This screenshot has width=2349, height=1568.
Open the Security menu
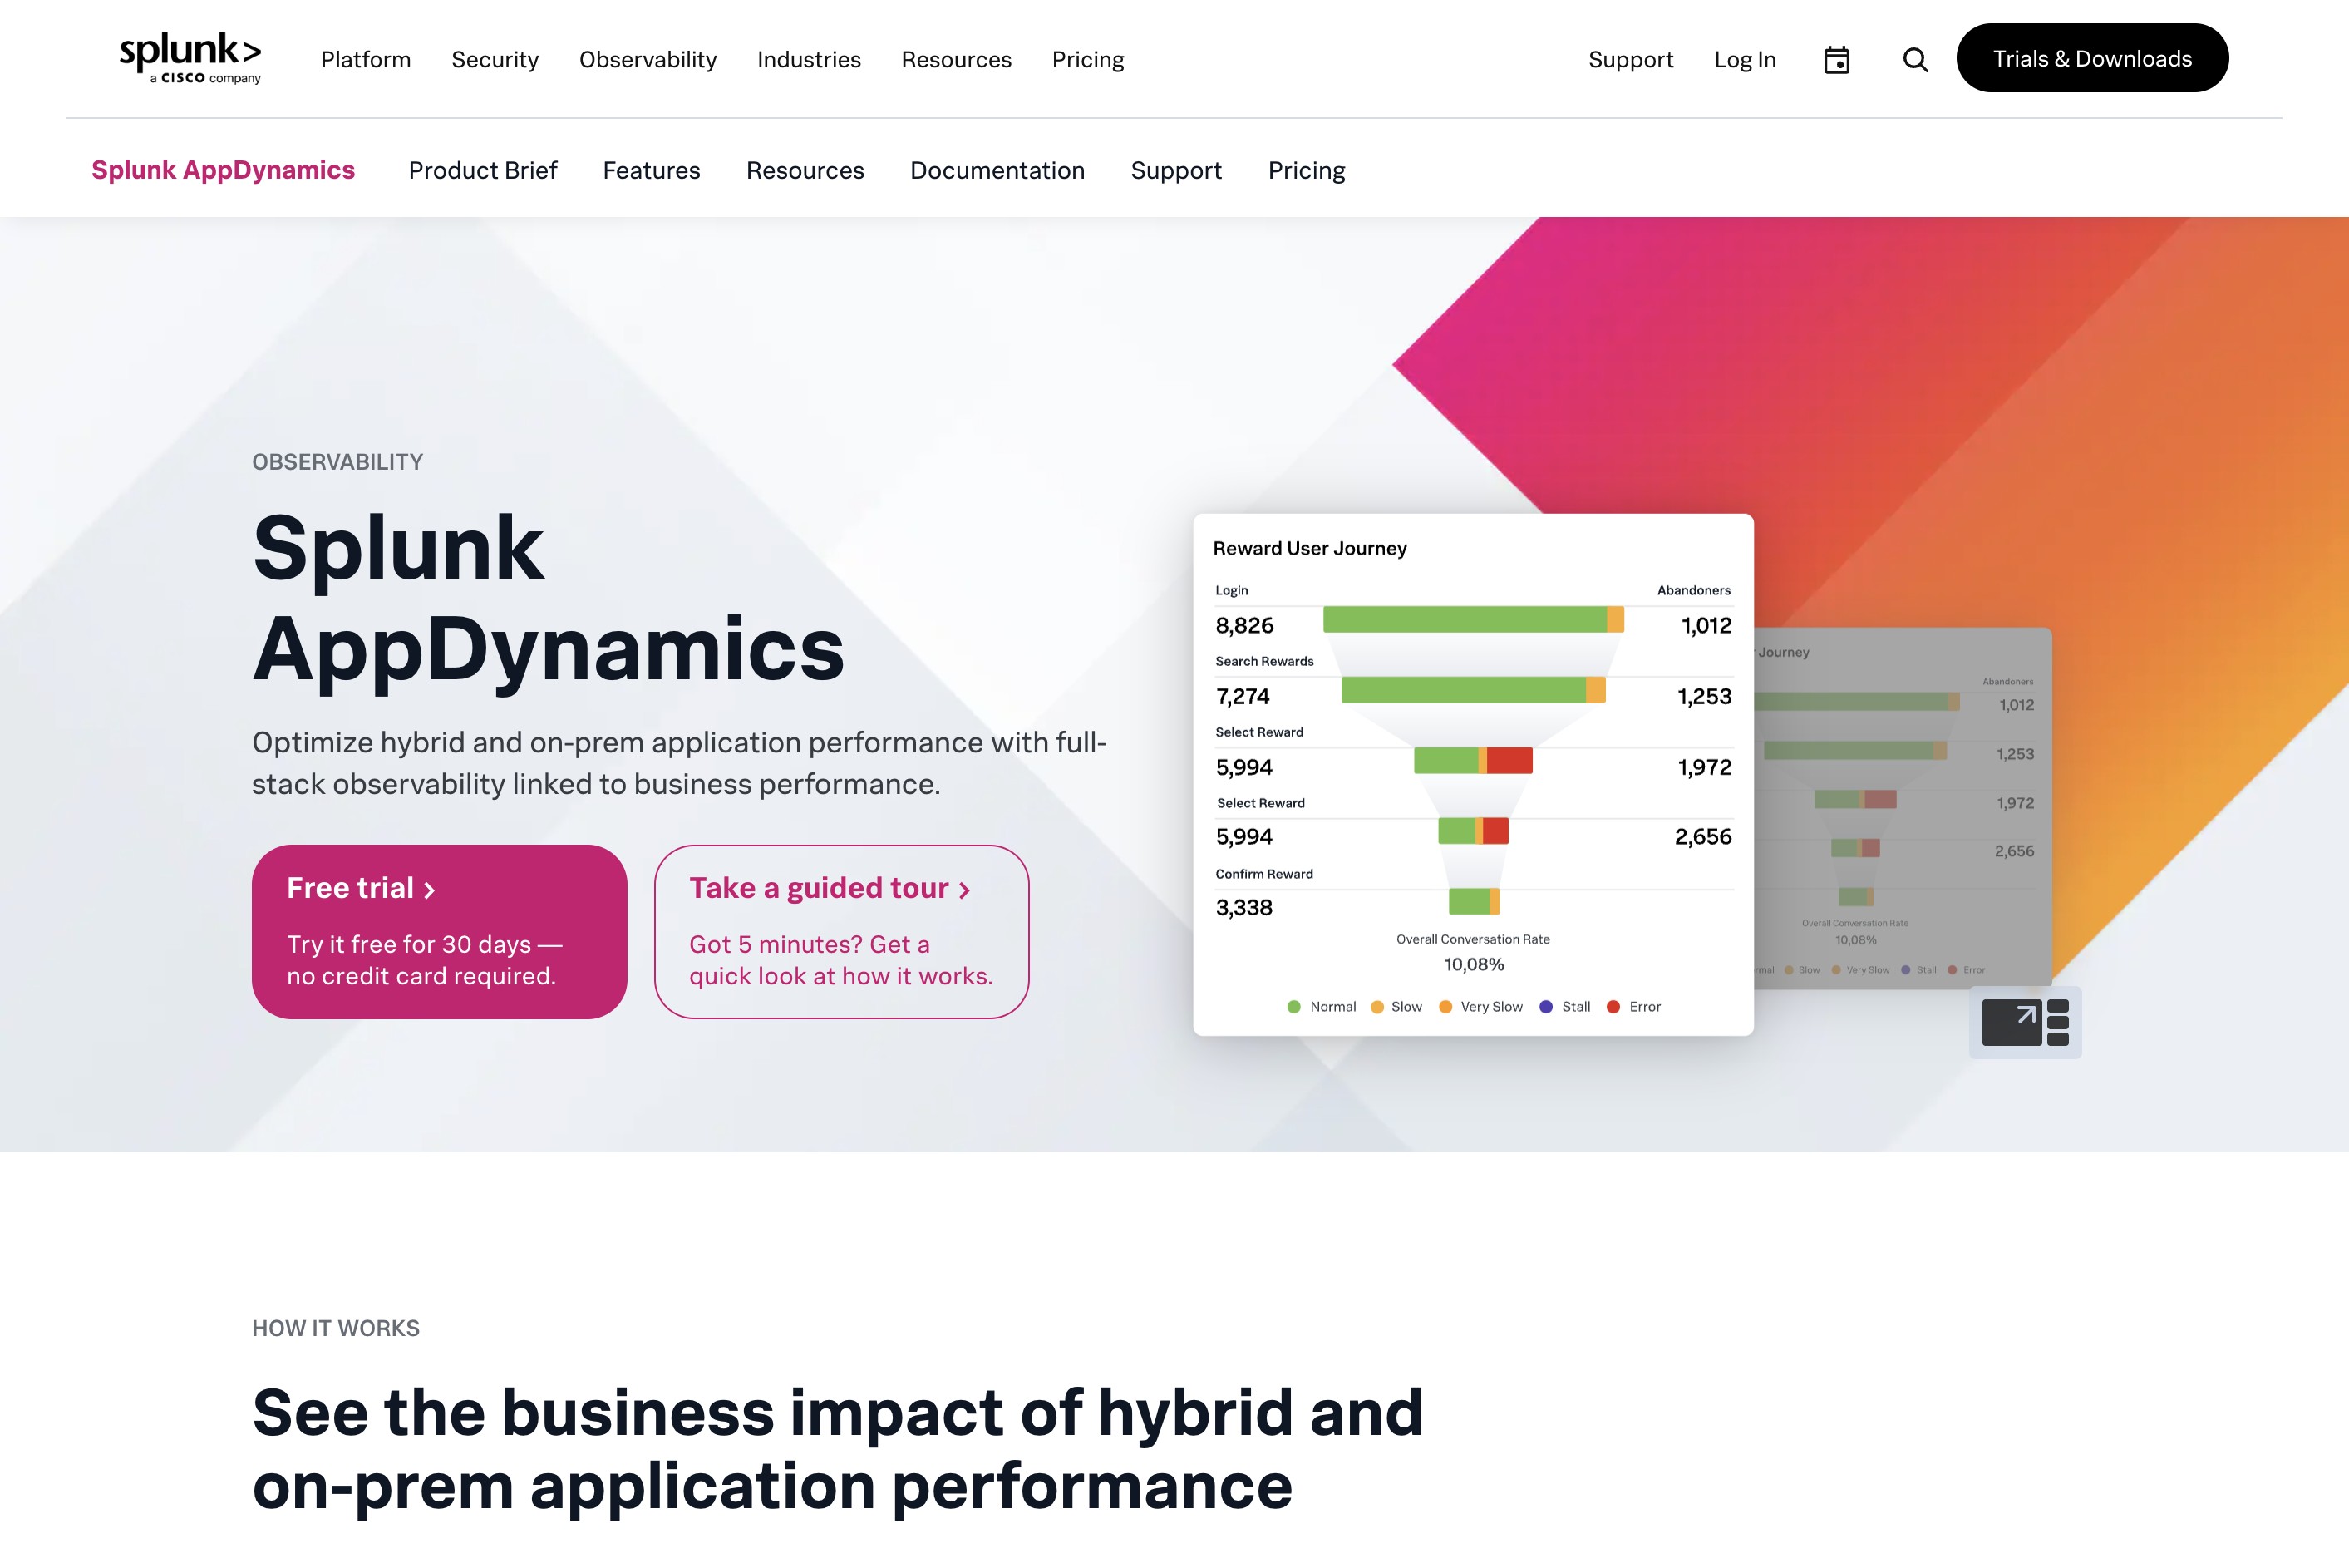[495, 60]
